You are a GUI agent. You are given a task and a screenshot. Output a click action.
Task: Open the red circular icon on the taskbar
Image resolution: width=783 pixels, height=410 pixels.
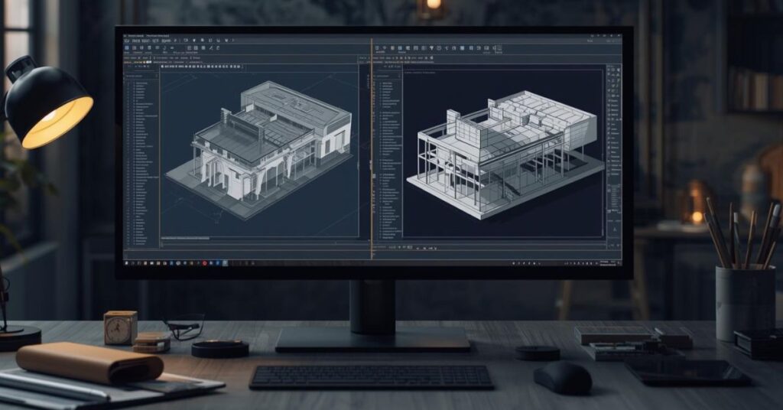click(204, 262)
